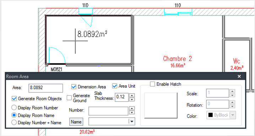255x136 pixels.
Task: Turn on Enable Hatch option
Action: (x=152, y=84)
